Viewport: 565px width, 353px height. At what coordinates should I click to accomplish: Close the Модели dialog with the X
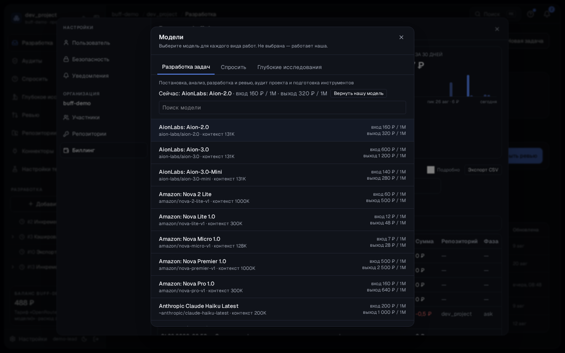click(x=401, y=37)
